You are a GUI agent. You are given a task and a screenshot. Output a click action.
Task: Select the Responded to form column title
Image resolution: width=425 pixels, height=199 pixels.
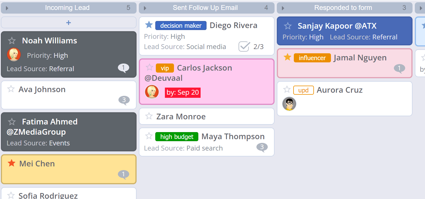coord(343,8)
